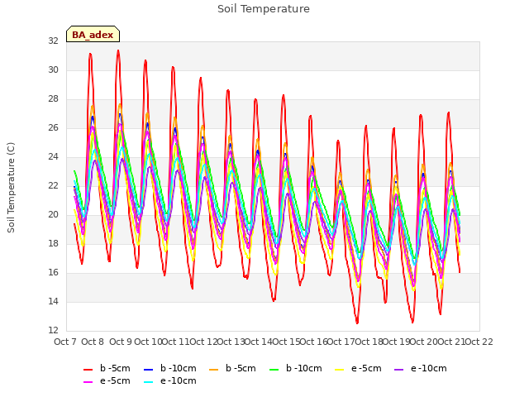Click the y-axis tick value 30
The width and height of the screenshot is (529, 397).
coord(53,69)
